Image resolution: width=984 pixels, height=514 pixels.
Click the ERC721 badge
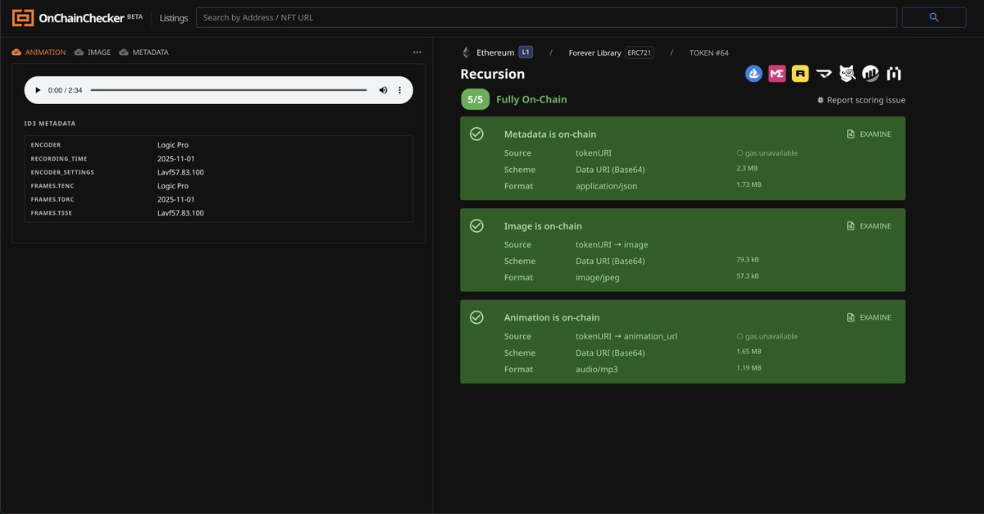640,52
